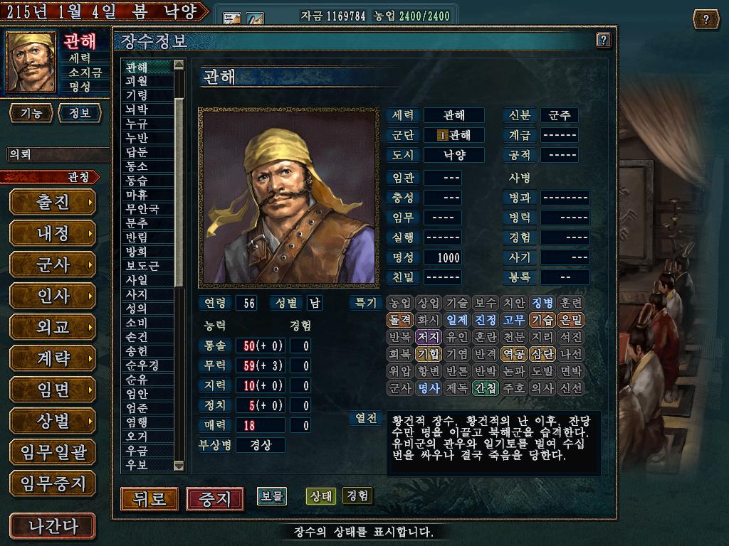Click the top-right corner help question mark
Image resolution: width=729 pixels, height=546 pixels.
706,19
